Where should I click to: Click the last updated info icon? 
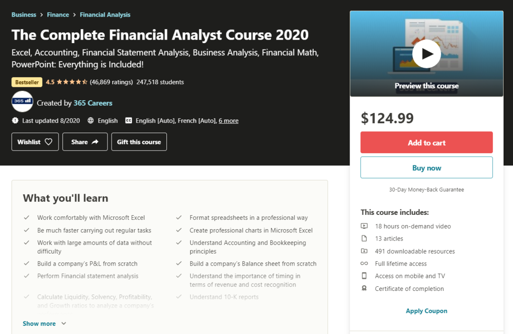pyautogui.click(x=15, y=120)
